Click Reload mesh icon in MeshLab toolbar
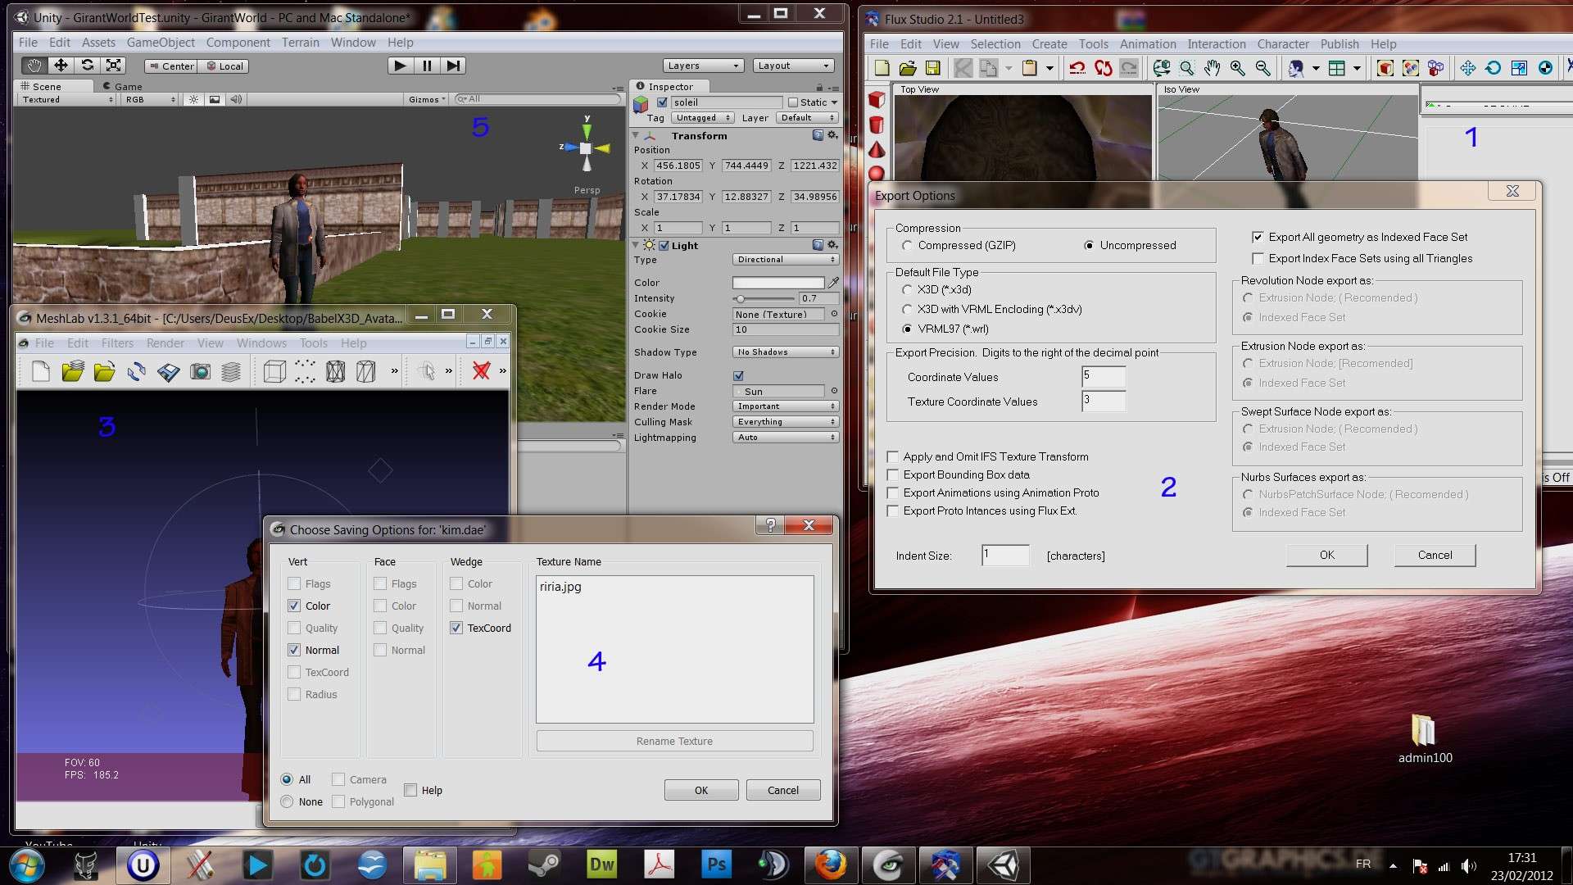The width and height of the screenshot is (1573, 885). pyautogui.click(x=136, y=372)
